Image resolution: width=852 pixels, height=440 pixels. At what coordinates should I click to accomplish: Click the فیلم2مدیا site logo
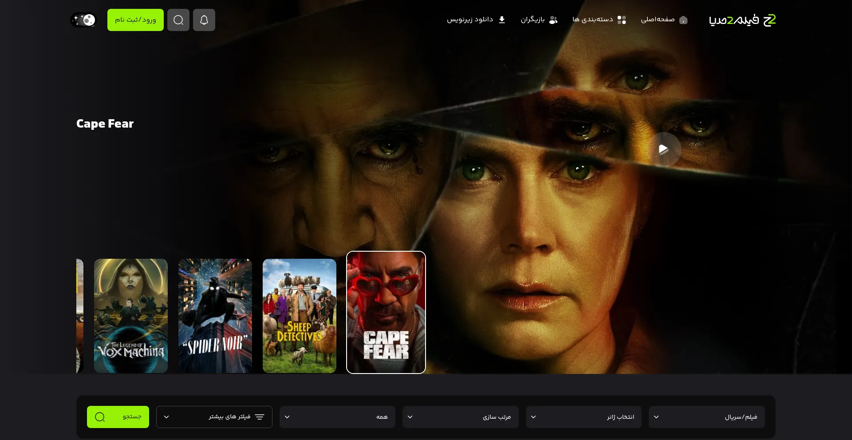[x=742, y=20]
